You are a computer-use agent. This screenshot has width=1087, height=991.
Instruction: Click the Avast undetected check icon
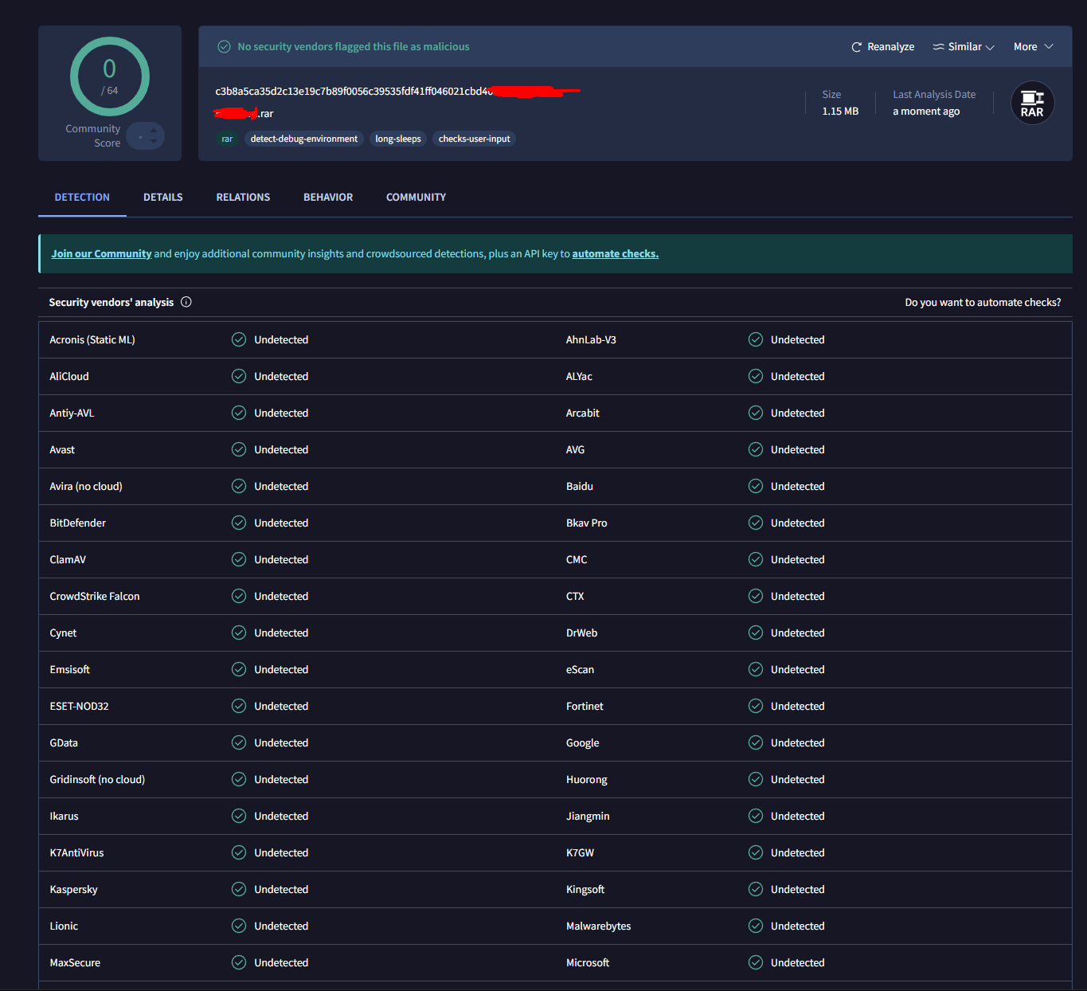click(x=239, y=449)
